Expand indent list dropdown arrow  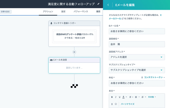[x=146, y=97]
